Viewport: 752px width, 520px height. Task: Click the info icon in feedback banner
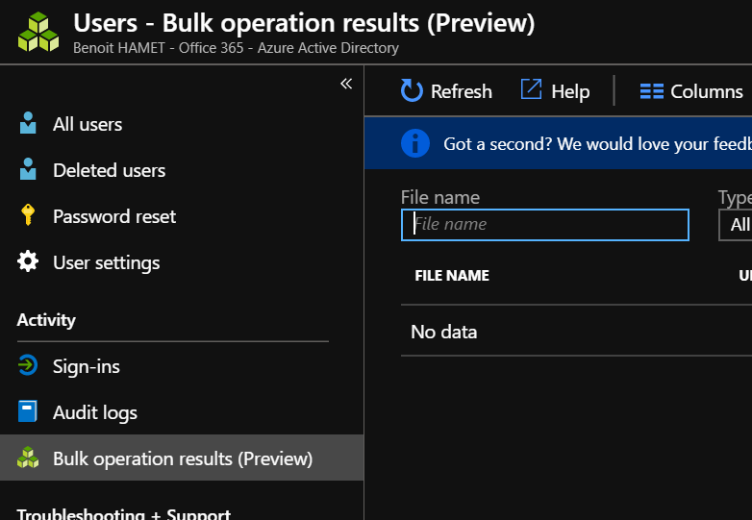coord(415,143)
